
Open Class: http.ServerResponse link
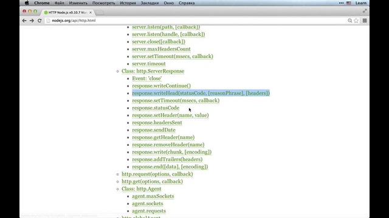click(153, 71)
